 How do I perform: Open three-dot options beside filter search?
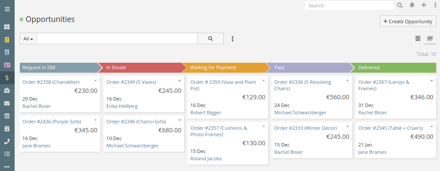232,39
